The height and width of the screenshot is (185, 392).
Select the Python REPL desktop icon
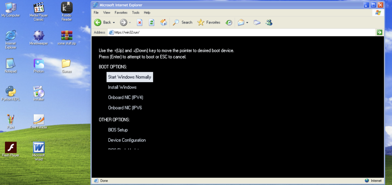tap(11, 93)
